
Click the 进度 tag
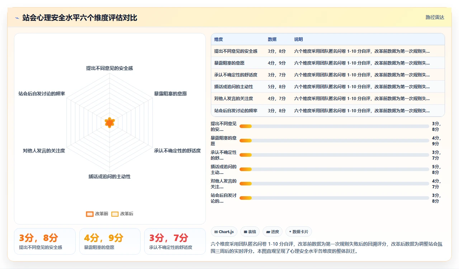pyautogui.click(x=273, y=232)
